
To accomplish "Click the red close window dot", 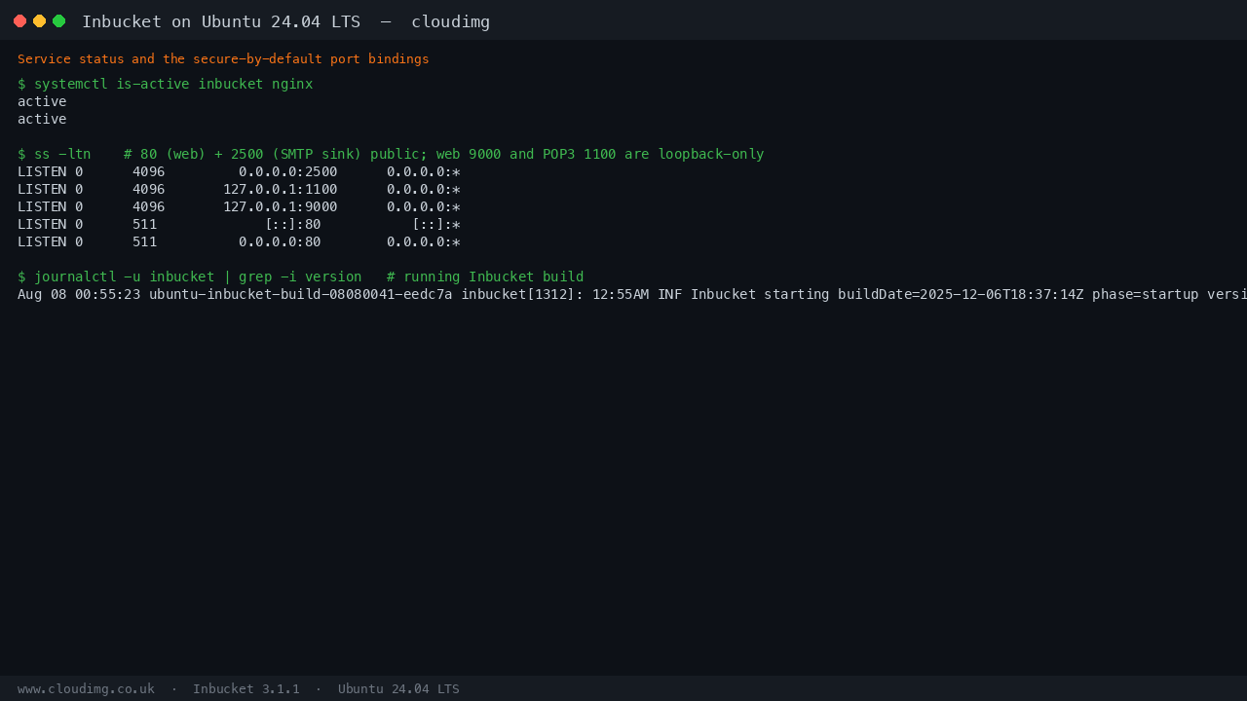I will [19, 20].
